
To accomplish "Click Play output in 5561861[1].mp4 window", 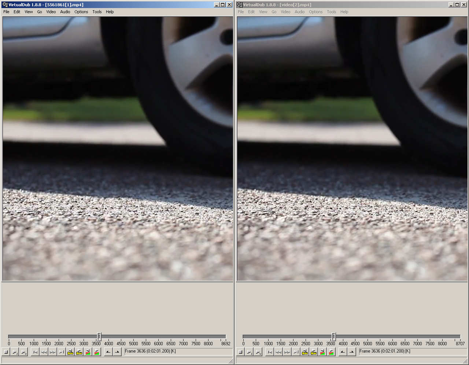I will [23, 352].
